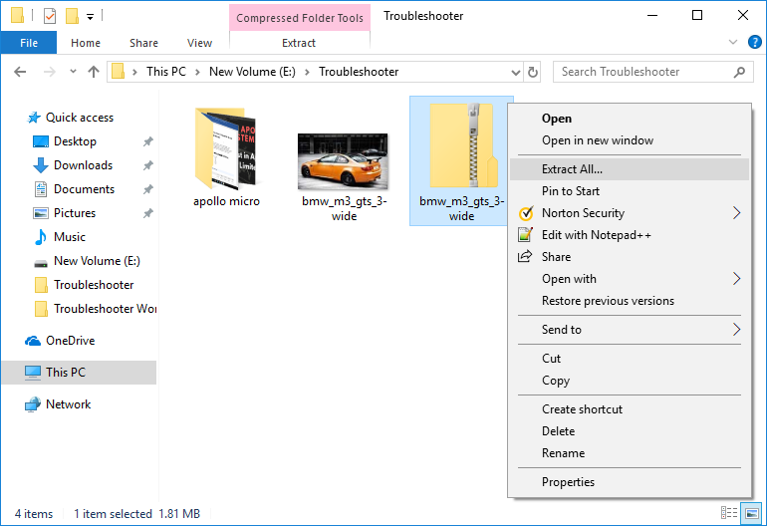The width and height of the screenshot is (767, 526).
Task: Expand the Norton Security submenu
Action: (736, 213)
